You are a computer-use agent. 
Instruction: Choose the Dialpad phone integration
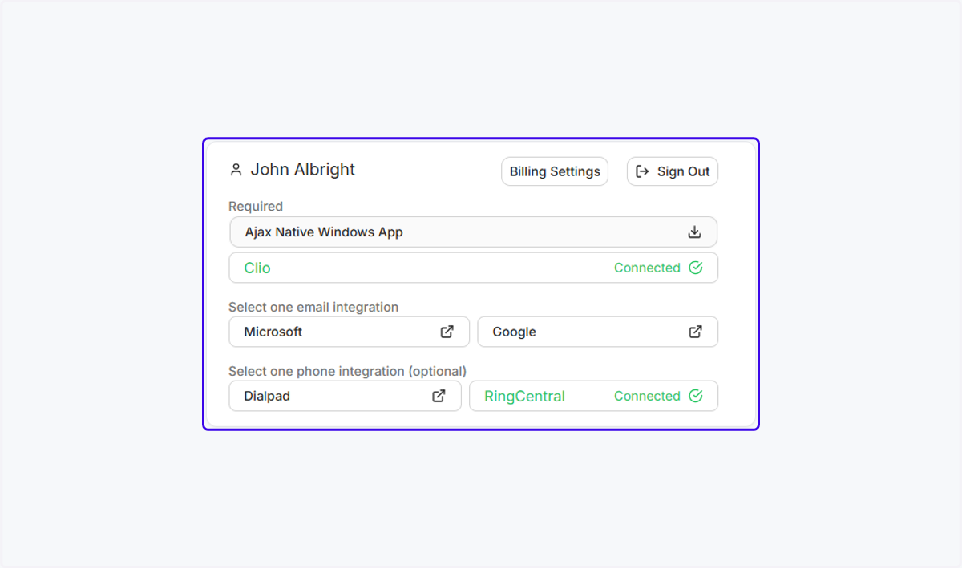346,396
